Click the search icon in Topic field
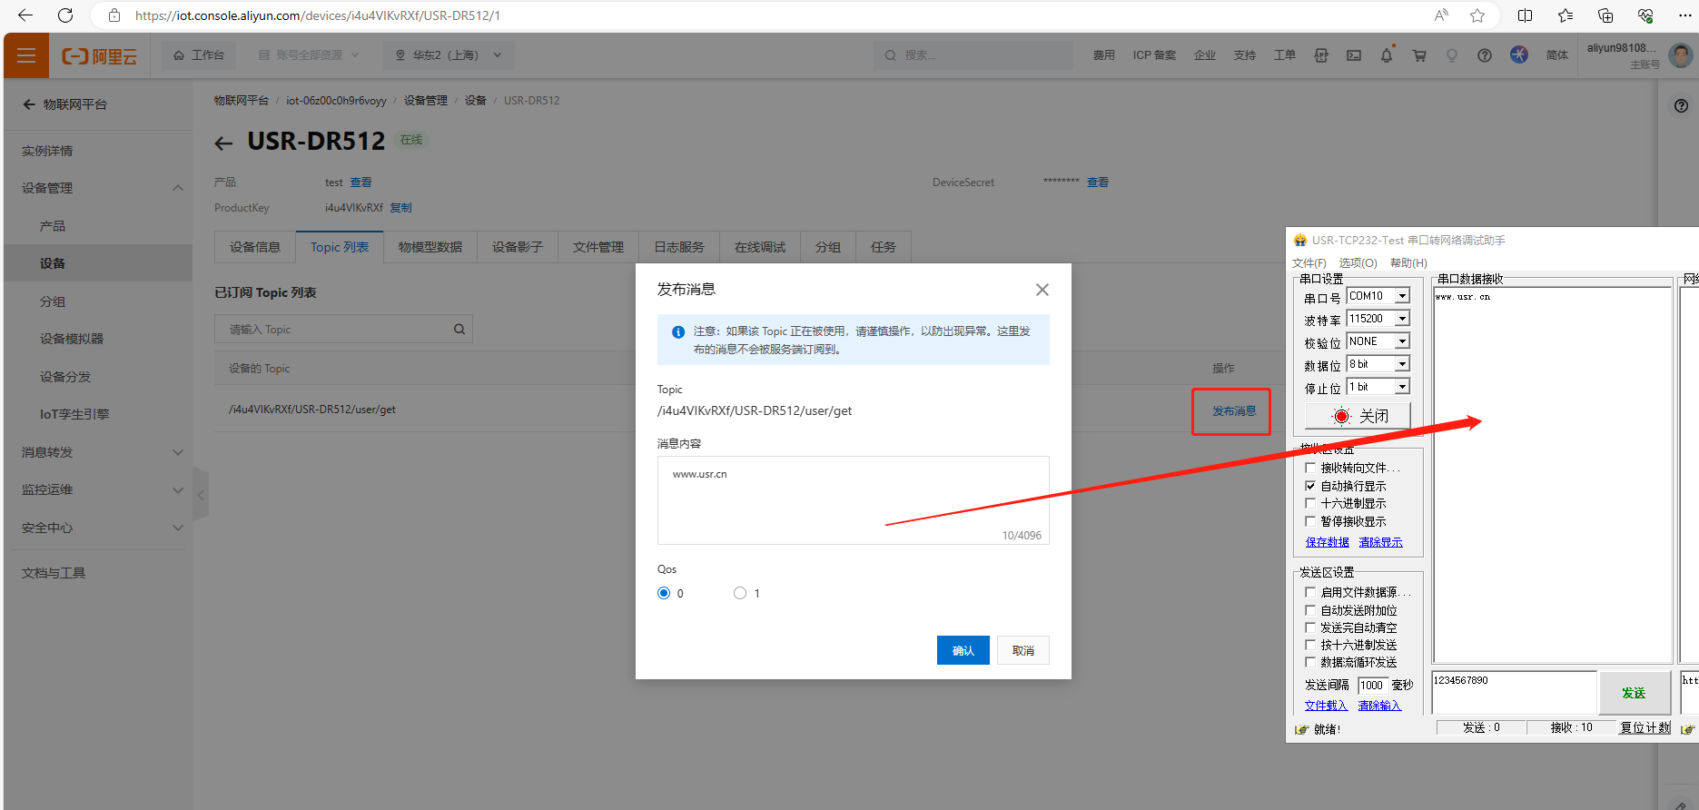Screen dimensions: 1699x810 459,330
